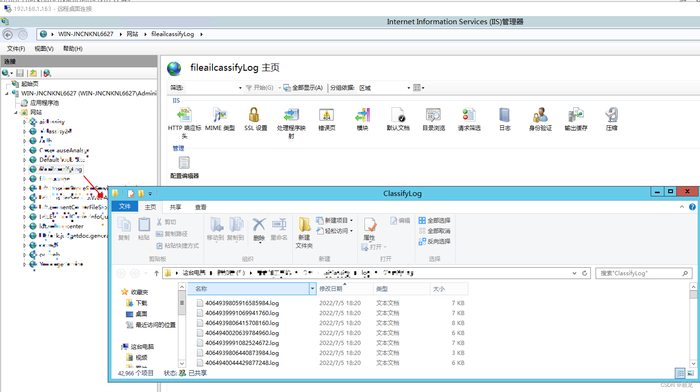The image size is (700, 392).
Task: Click 粘贴 icon in Explorer ribbon
Action: pos(144,224)
